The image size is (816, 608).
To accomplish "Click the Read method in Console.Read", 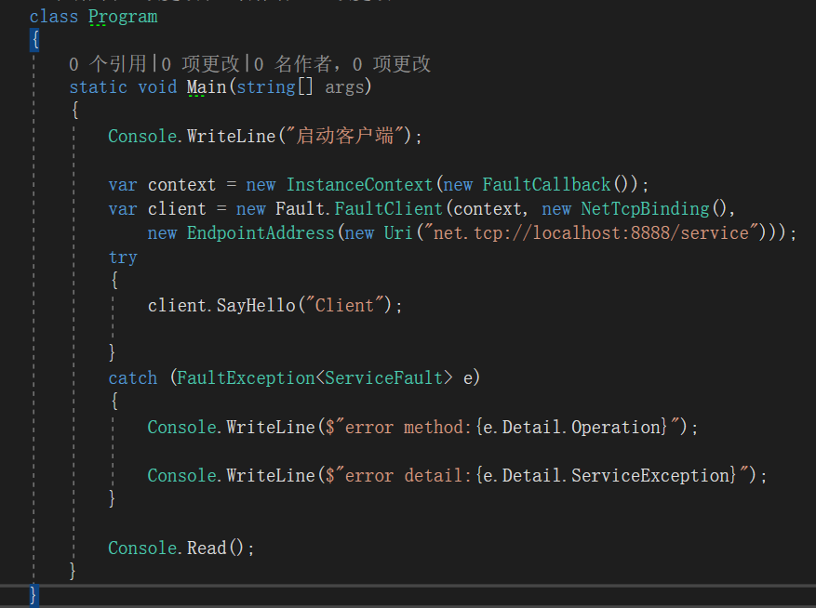I will (x=206, y=548).
